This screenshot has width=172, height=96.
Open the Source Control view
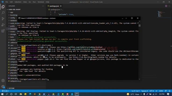pos(3,19)
